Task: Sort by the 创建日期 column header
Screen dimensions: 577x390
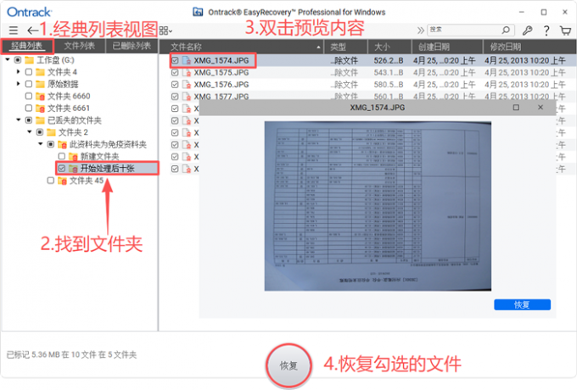Action: click(447, 47)
